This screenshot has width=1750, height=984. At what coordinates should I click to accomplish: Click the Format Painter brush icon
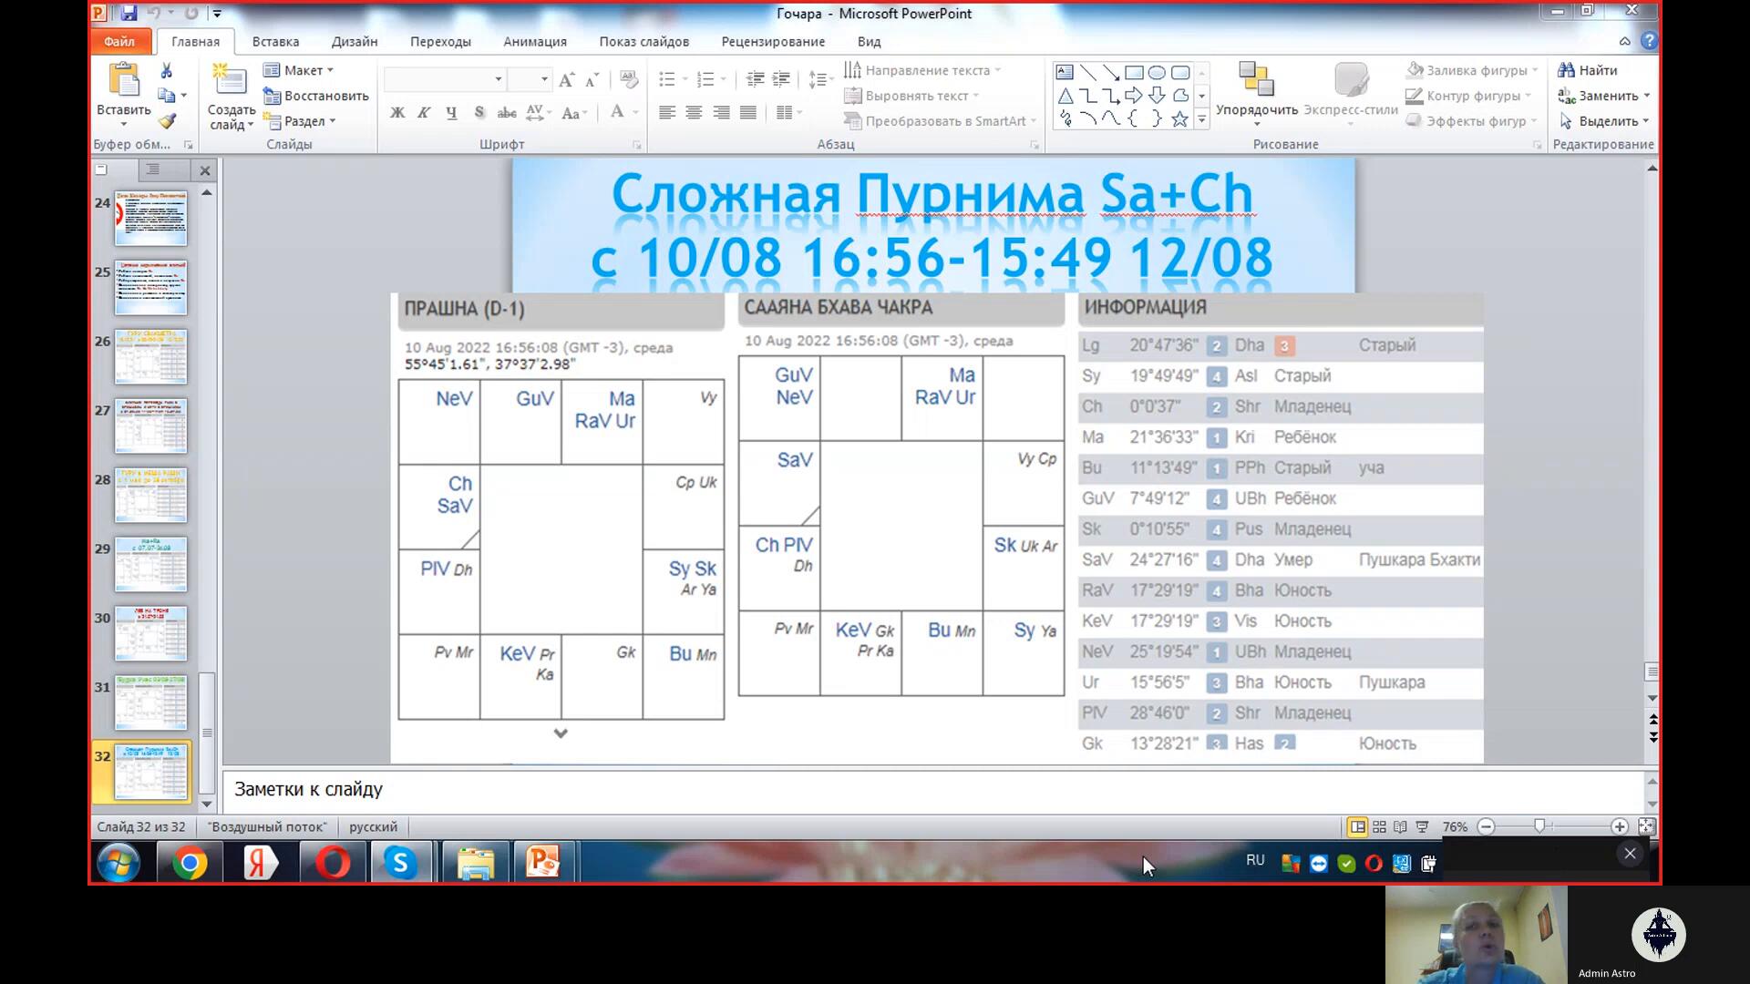point(167,120)
